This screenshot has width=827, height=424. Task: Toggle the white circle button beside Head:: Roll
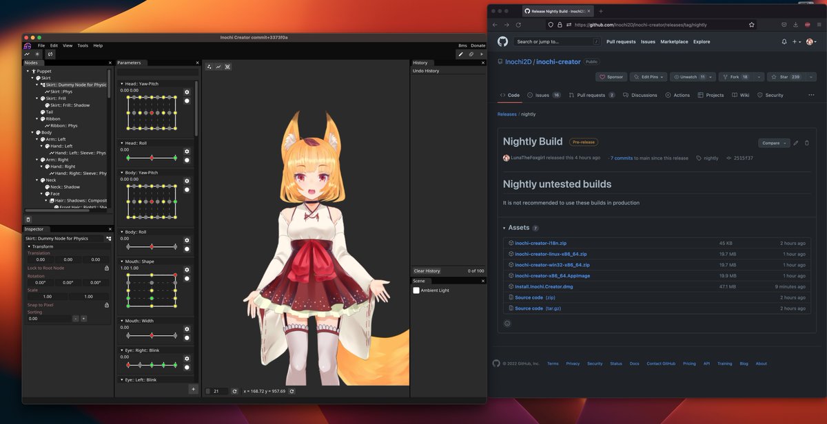click(187, 160)
